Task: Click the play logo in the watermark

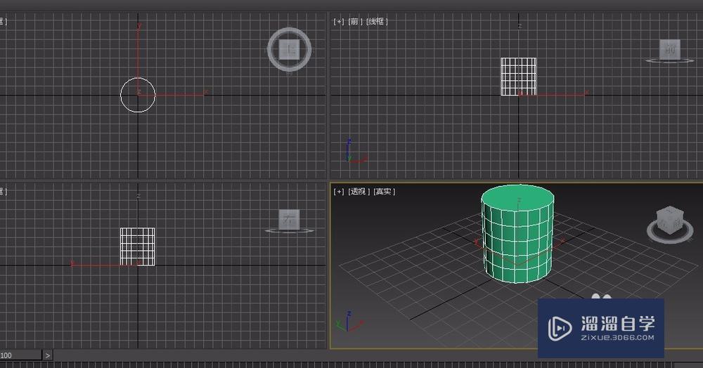Action: (560, 327)
